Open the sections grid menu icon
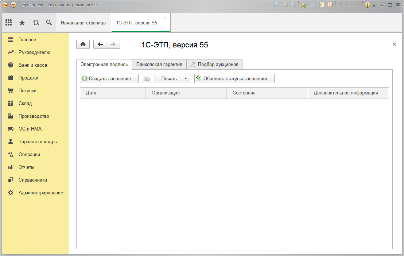This screenshot has width=404, height=256. 8,23
